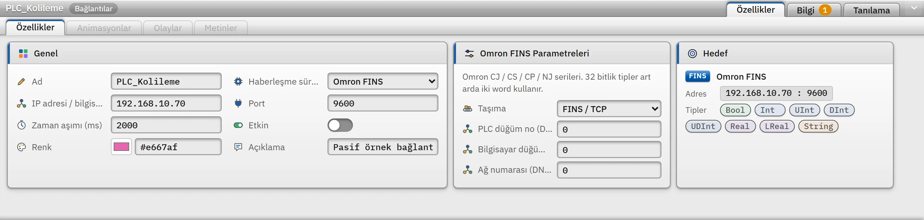The image size is (924, 220).
Task: Click the Bilgisayar düğüm input field
Action: pos(609,150)
